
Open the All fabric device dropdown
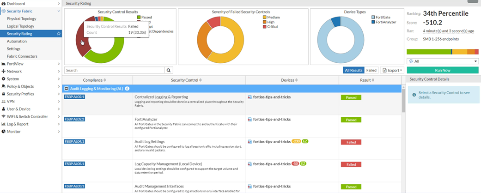[443, 61]
